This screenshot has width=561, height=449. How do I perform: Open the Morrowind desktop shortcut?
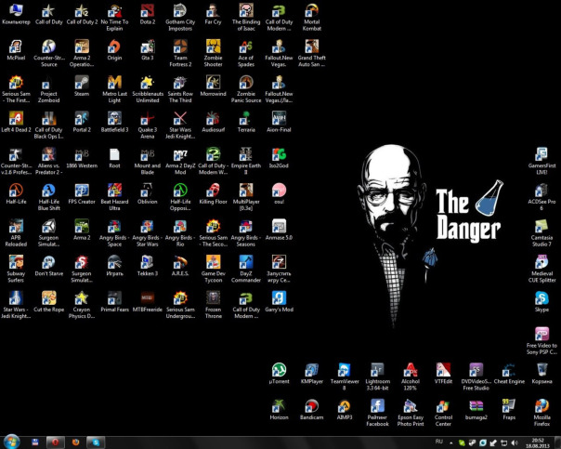pos(214,86)
